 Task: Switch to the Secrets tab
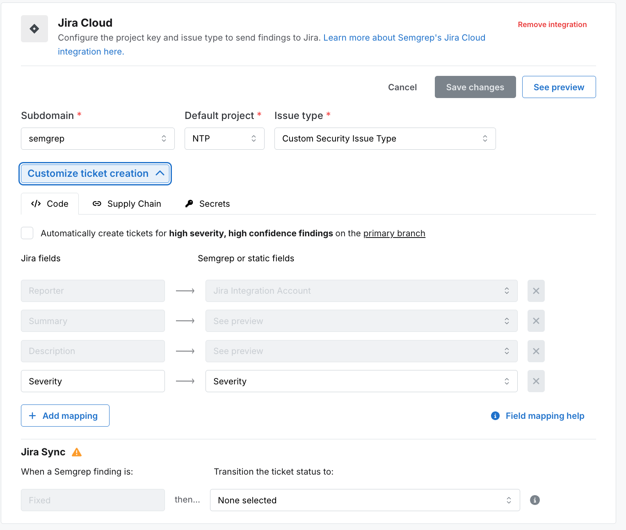(208, 204)
